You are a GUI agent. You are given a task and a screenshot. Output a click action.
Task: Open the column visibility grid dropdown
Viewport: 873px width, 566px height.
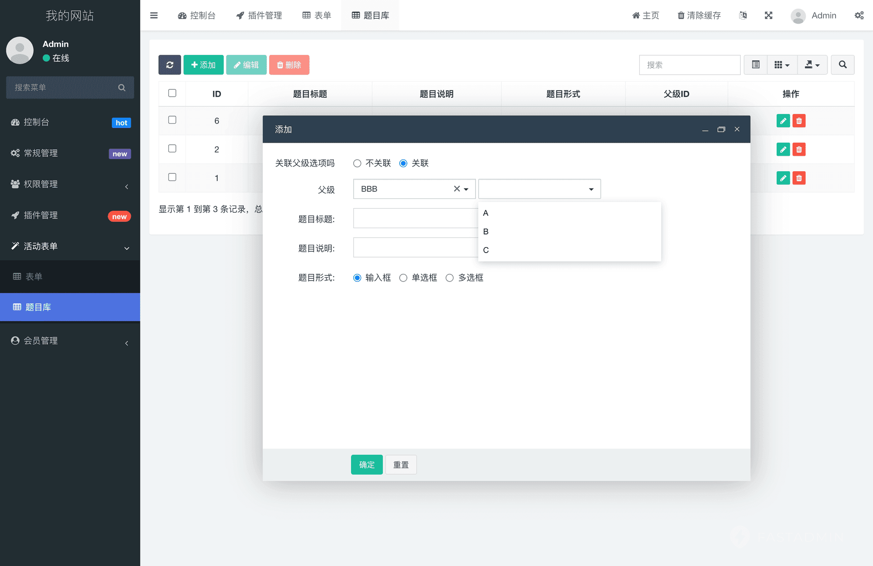[782, 65]
